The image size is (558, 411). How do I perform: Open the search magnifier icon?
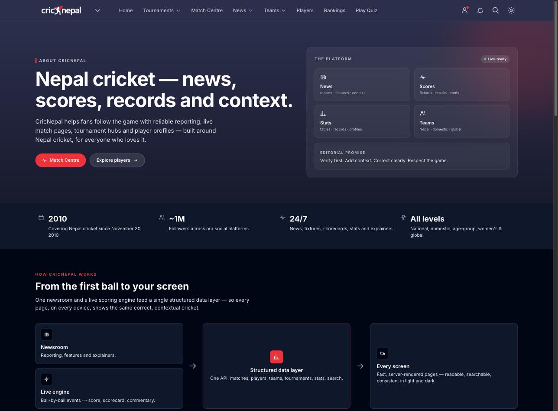tap(496, 10)
